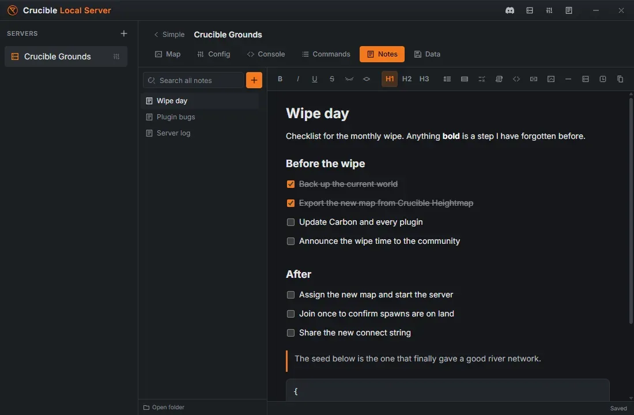Click the 'After' heading
634x415 pixels.
coord(299,274)
